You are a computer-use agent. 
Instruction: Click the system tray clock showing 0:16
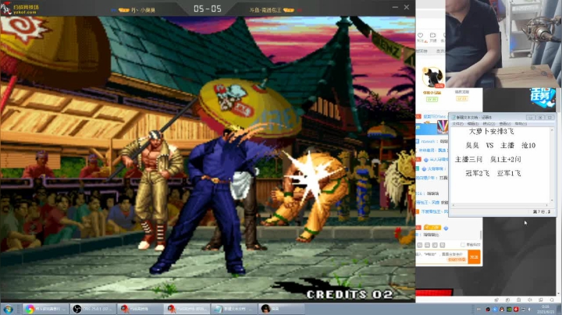tap(546, 310)
